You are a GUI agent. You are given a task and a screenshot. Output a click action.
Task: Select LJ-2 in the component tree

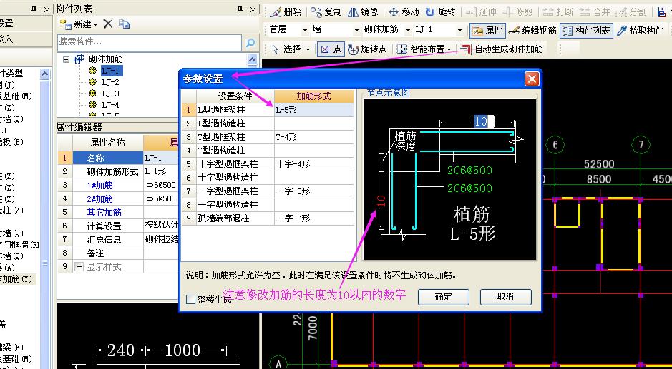pyautogui.click(x=111, y=82)
